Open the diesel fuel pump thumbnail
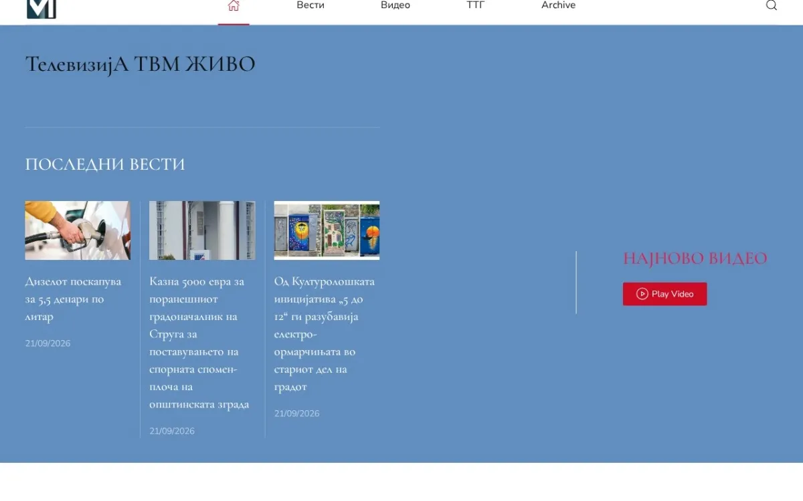 click(x=78, y=230)
